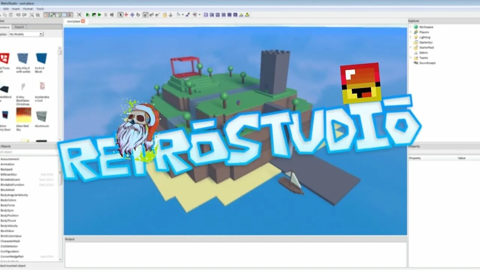
Task: Open the Edit menu
Action: tap(6, 9)
